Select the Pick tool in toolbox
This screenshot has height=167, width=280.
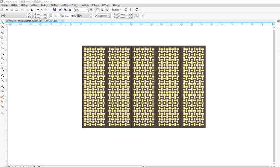point(2,22)
